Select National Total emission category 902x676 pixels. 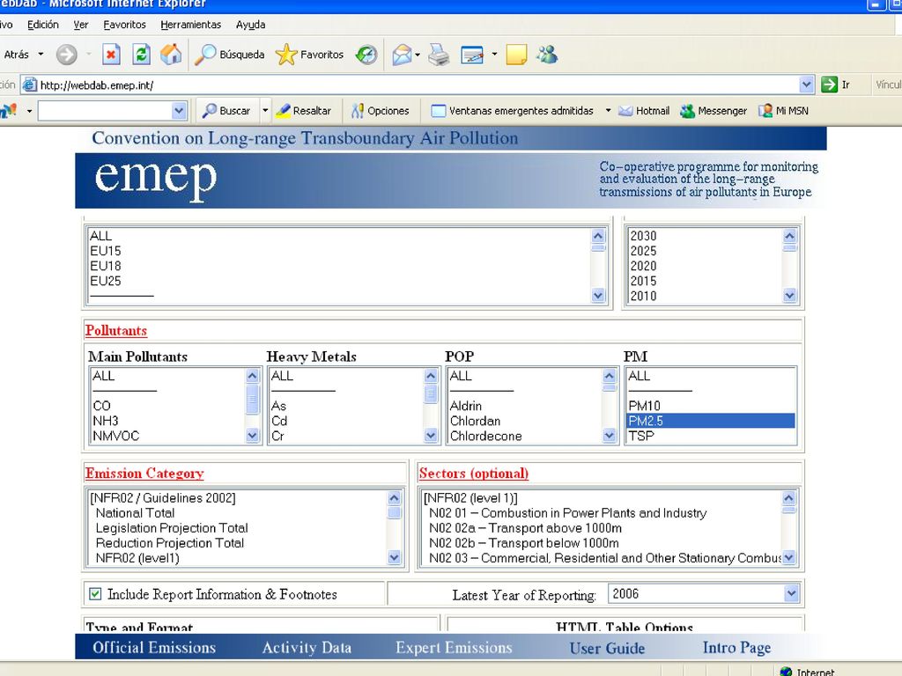point(135,513)
